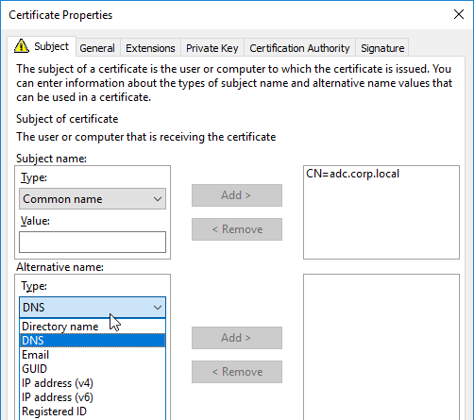Click the Subject name Add button
The image size is (474, 420).
pyautogui.click(x=237, y=195)
